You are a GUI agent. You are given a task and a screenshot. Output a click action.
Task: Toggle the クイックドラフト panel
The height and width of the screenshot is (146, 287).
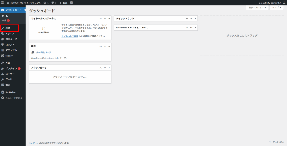(x=196, y=18)
